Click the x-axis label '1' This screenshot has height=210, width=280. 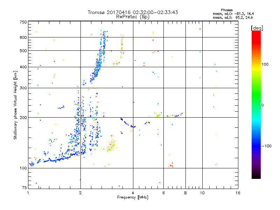[x=28, y=193]
